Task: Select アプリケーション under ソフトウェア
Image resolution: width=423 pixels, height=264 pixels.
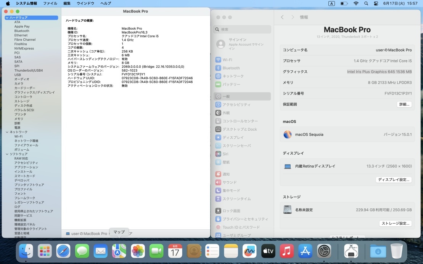Action: 26,167
